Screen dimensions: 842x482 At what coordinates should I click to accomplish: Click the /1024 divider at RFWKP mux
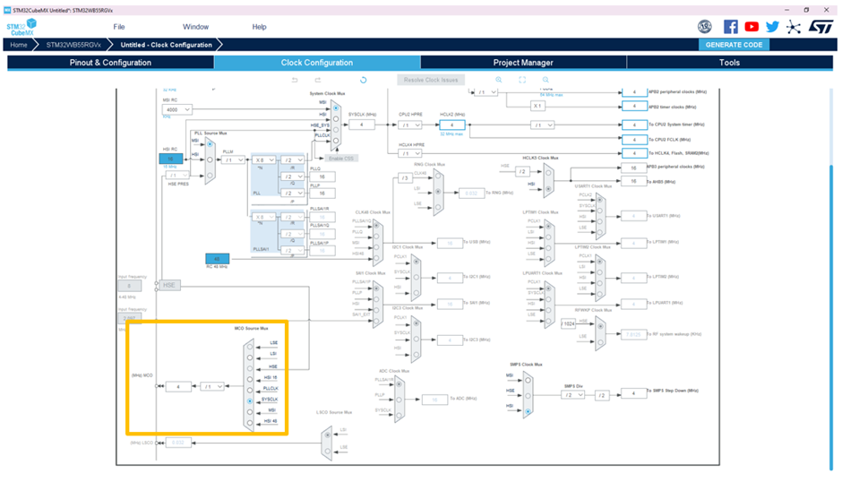(568, 323)
